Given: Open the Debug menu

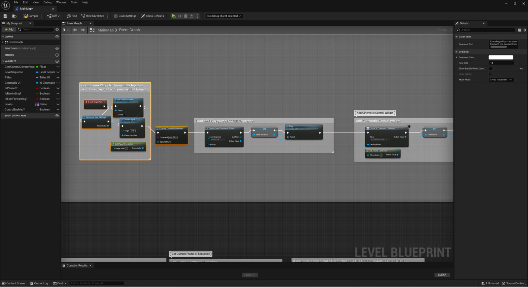Looking at the screenshot, I should tap(48, 2).
